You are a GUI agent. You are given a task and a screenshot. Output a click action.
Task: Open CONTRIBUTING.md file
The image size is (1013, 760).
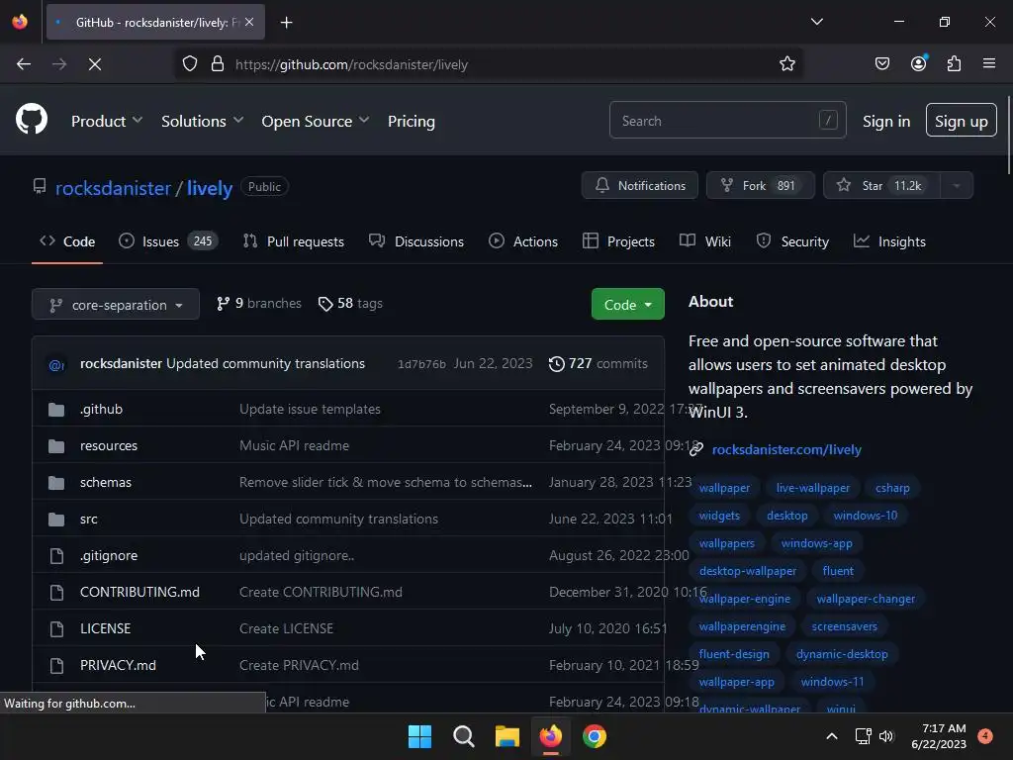tap(139, 592)
